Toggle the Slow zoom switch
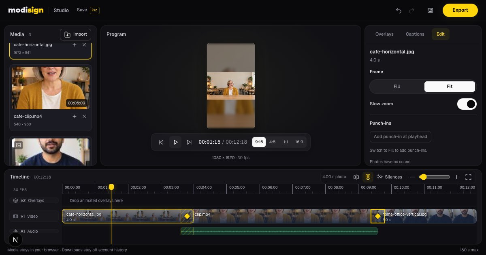This screenshot has width=486, height=255. pyautogui.click(x=467, y=104)
